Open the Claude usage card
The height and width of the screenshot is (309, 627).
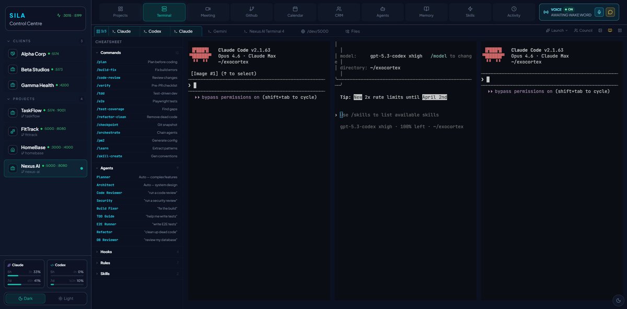coord(24,274)
